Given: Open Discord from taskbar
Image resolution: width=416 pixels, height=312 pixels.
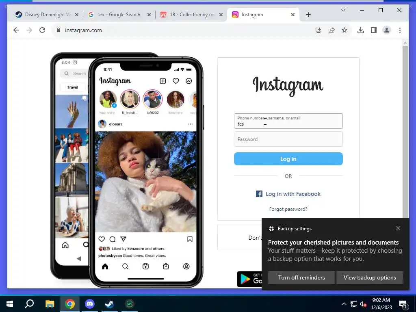Looking at the screenshot, I should coord(90,304).
